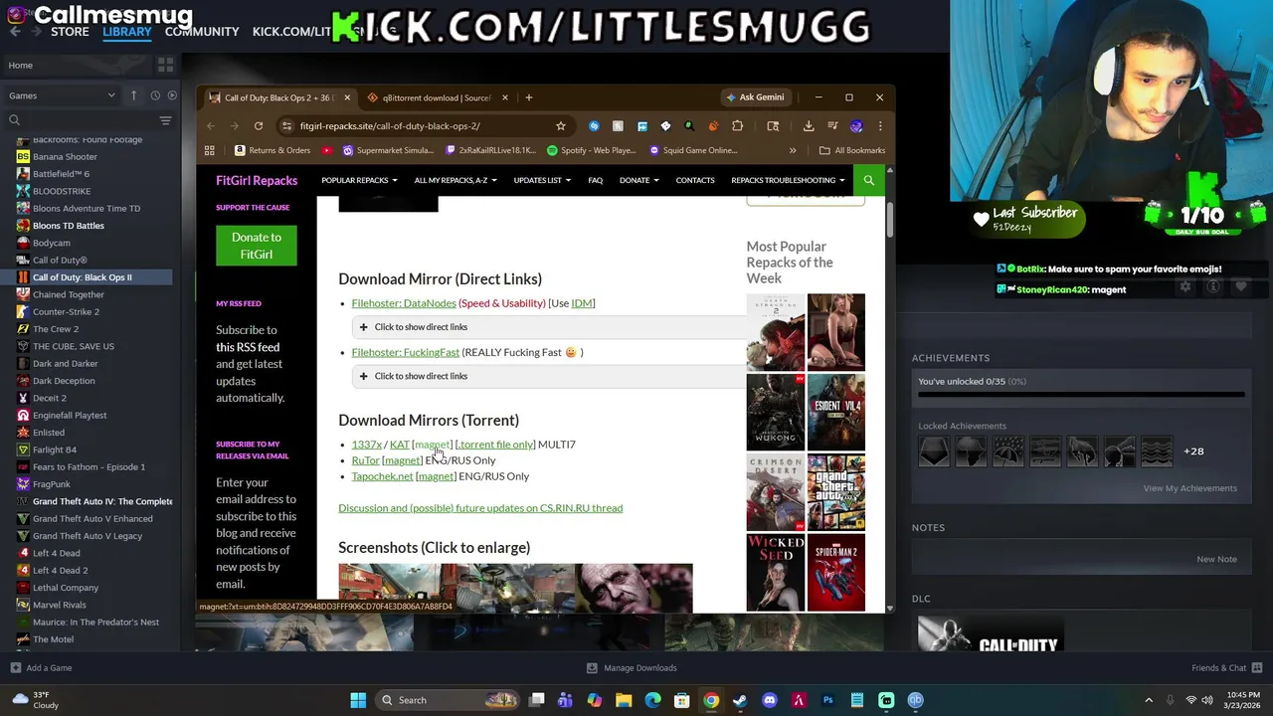This screenshot has width=1273, height=716.
Task: Show recent games via clock icon in Steam
Action: 155,95
